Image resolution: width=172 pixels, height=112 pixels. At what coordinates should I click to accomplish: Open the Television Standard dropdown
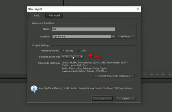pyautogui.click(x=72, y=57)
